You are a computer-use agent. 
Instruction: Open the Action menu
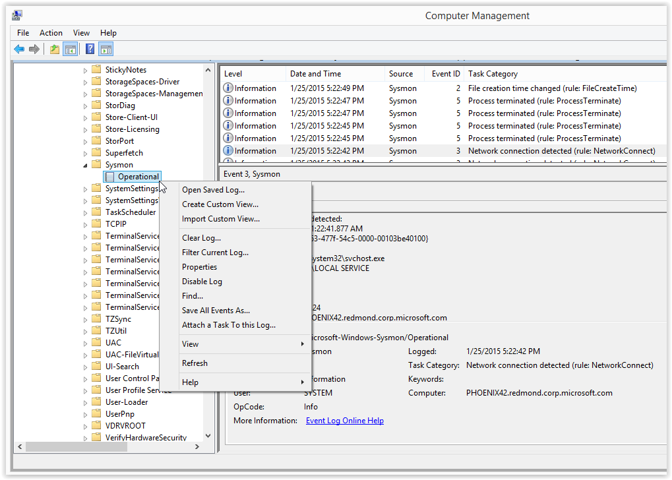coord(51,33)
